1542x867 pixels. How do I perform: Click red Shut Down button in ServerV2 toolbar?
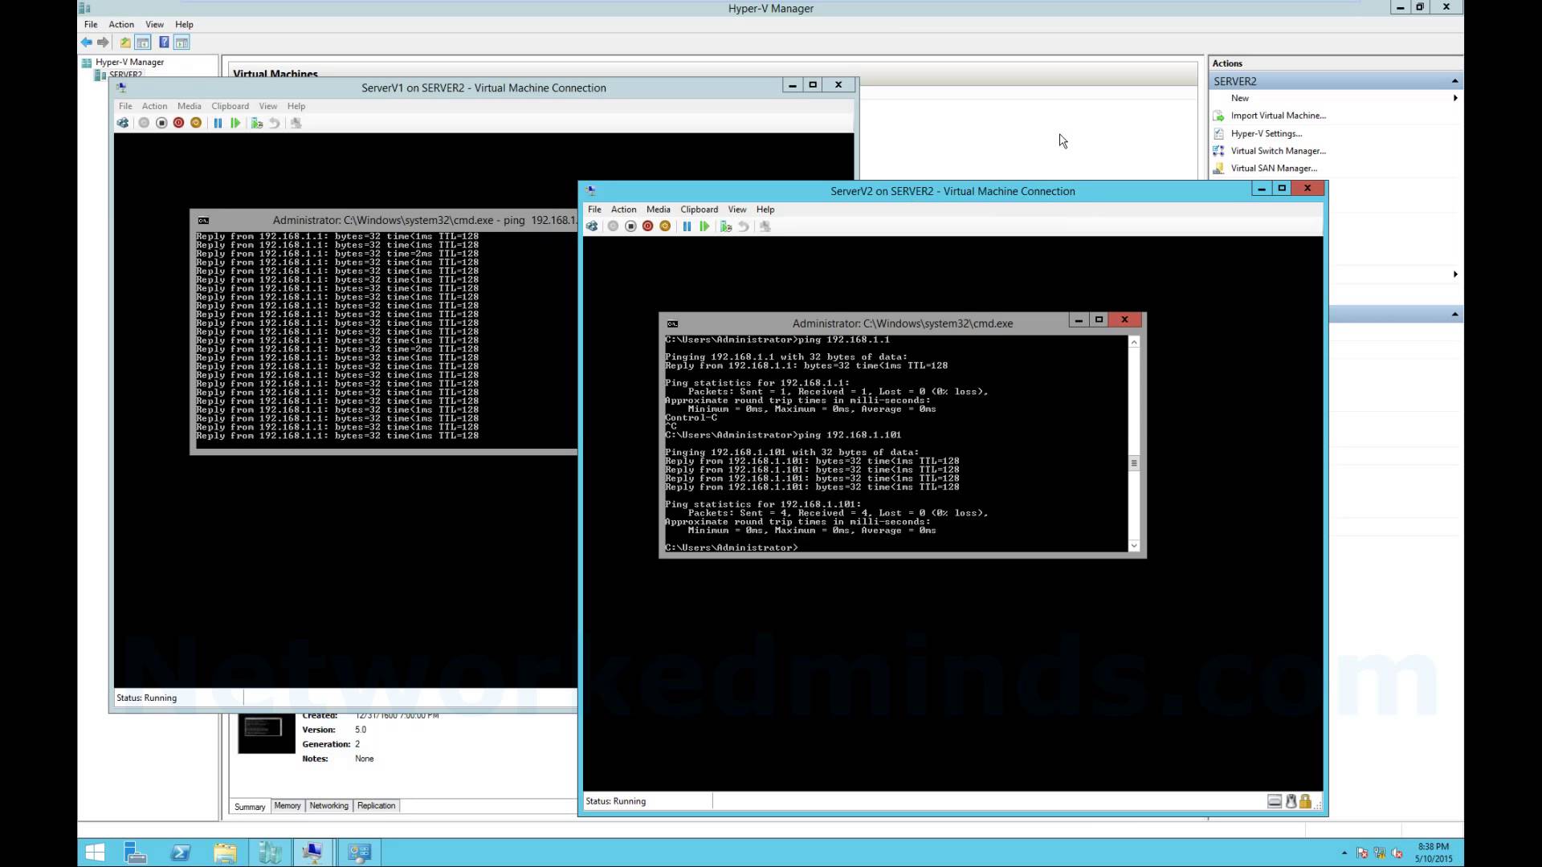(x=647, y=226)
